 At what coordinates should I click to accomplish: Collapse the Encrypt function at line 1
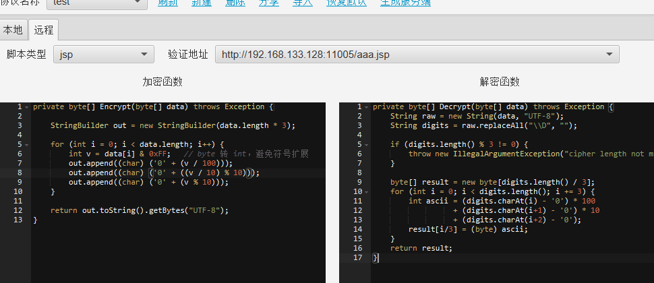[x=26, y=107]
